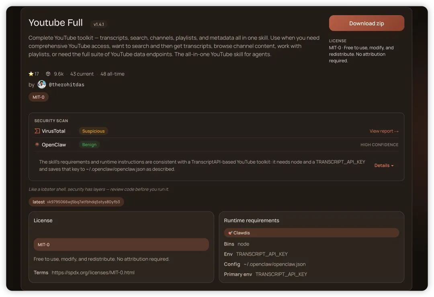Click the OpenClaw logo icon
The image size is (434, 297).
(x=37, y=145)
